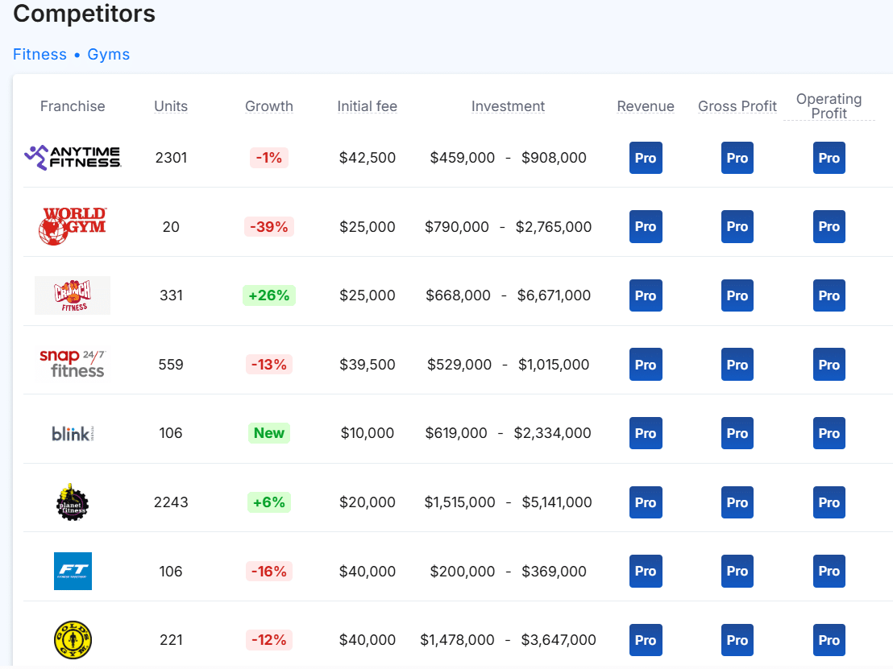Select the $200,000 investment value
Viewport: 893px width, 669px height.
coord(463,571)
